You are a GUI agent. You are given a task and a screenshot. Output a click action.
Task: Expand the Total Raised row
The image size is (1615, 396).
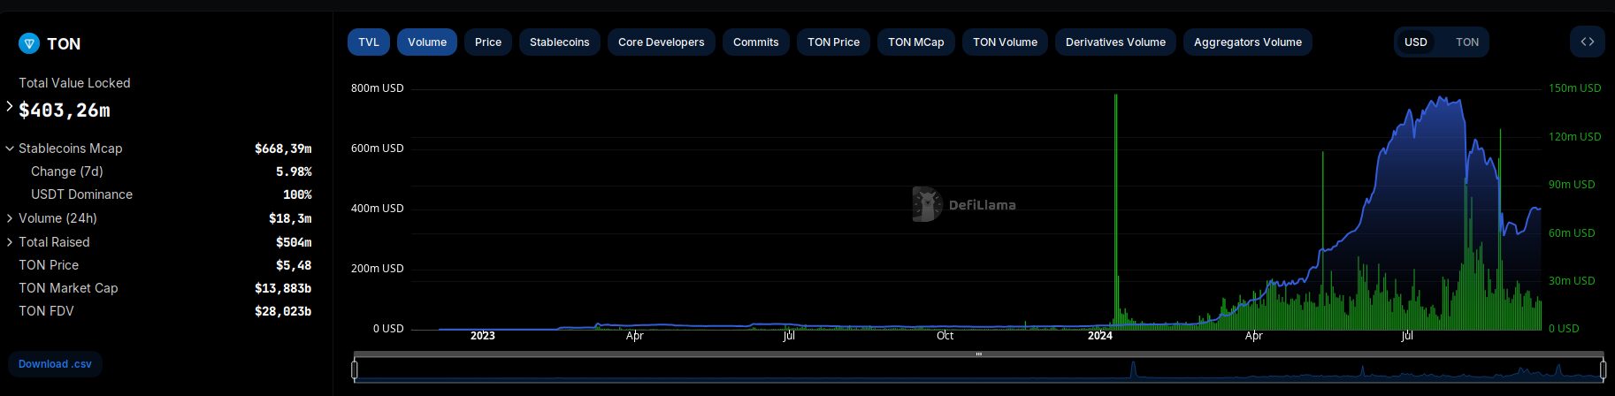pos(10,242)
